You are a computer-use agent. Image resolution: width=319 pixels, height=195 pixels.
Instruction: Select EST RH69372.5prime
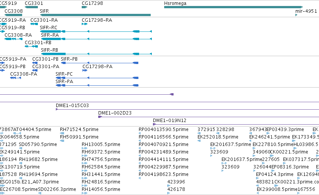[x=101, y=152]
